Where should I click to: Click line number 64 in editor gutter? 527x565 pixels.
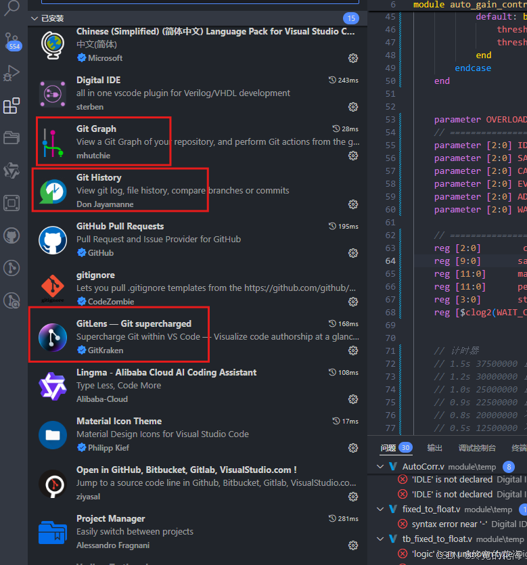390,261
